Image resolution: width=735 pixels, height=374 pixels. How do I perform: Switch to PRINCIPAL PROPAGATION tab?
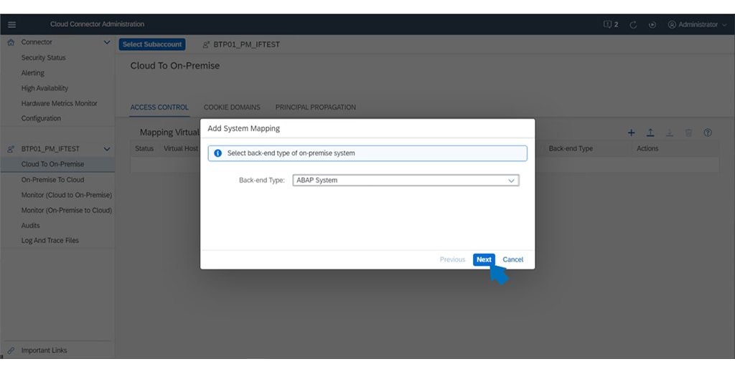pos(316,107)
